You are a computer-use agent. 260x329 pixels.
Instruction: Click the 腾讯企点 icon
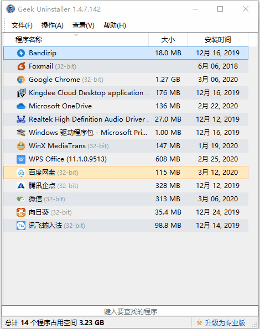pos(21,186)
